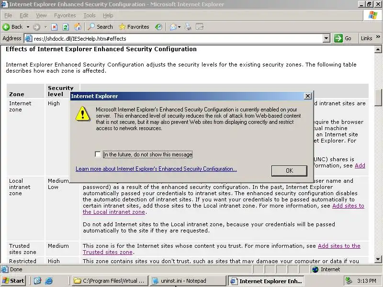The height and width of the screenshot is (287, 383).
Task: Switch to uninst.ini - Notepad taskbar button
Action: click(x=188, y=281)
